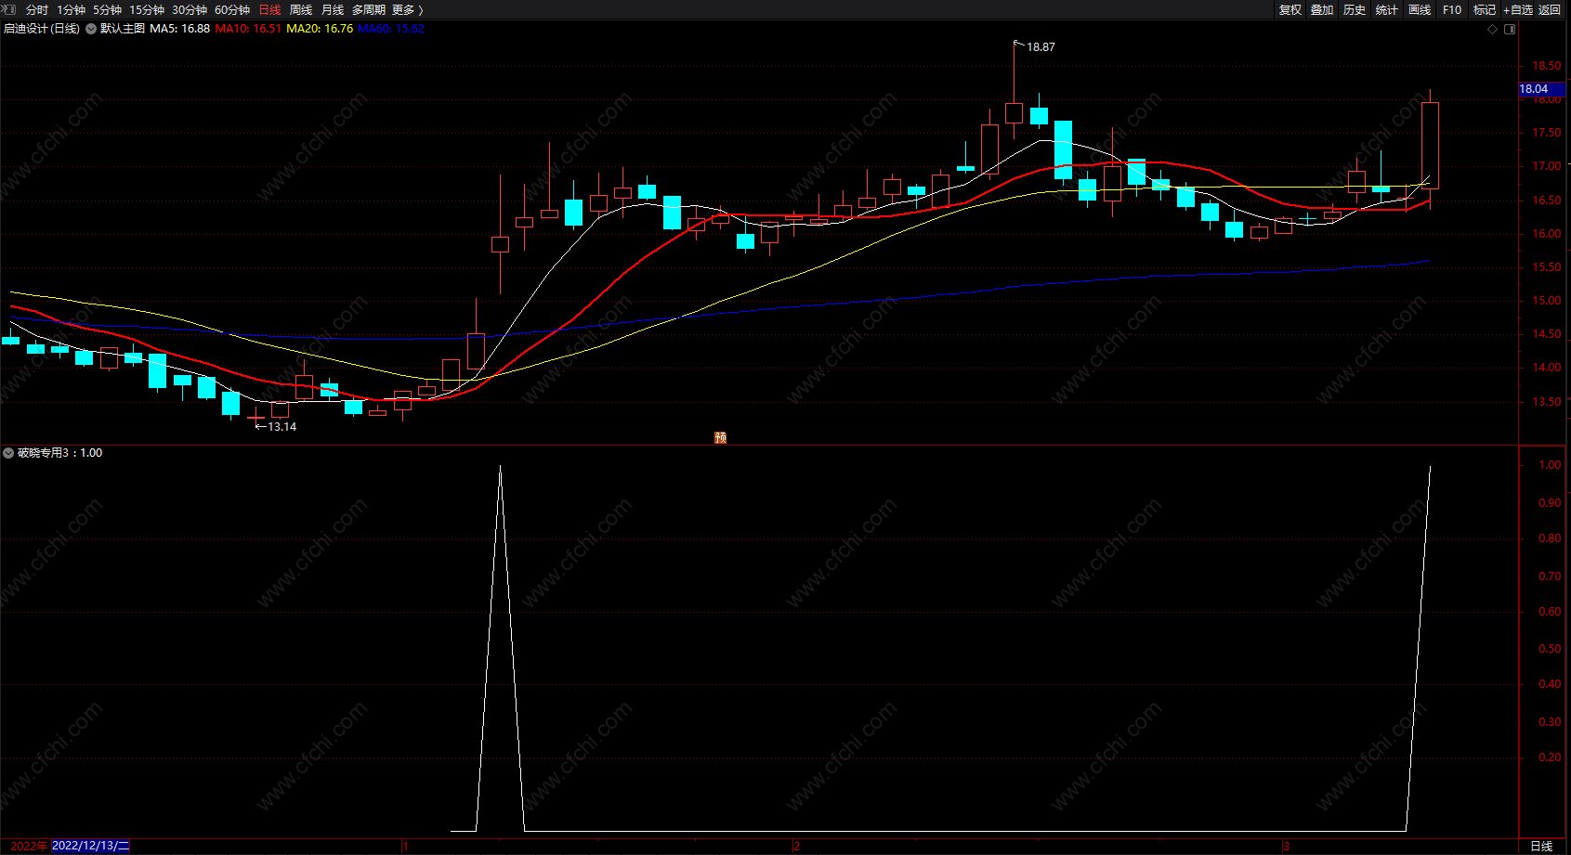Collapse the left sidebar panel icon
The height and width of the screenshot is (855, 1571).
[x=9, y=9]
